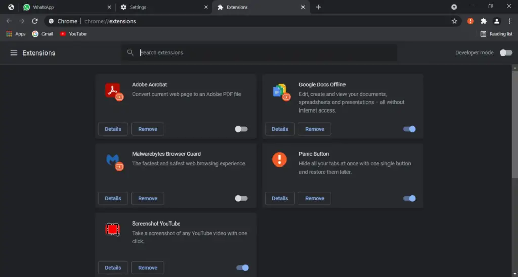
Task: Open new tab with plus button
Action: (318, 7)
